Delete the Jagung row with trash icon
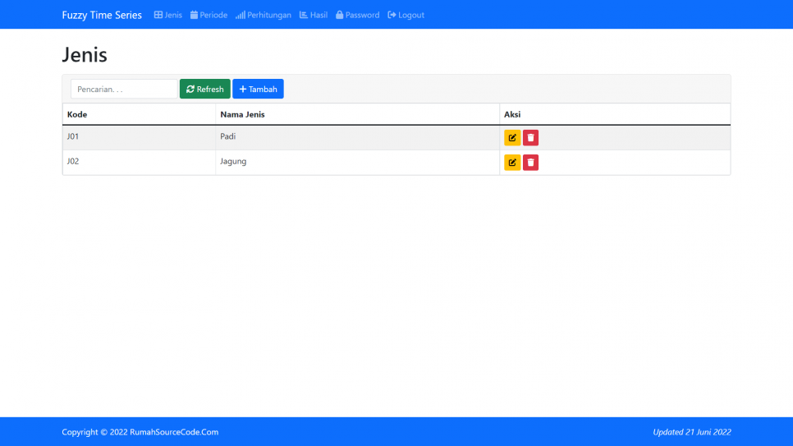Image resolution: width=793 pixels, height=446 pixels. (530, 163)
